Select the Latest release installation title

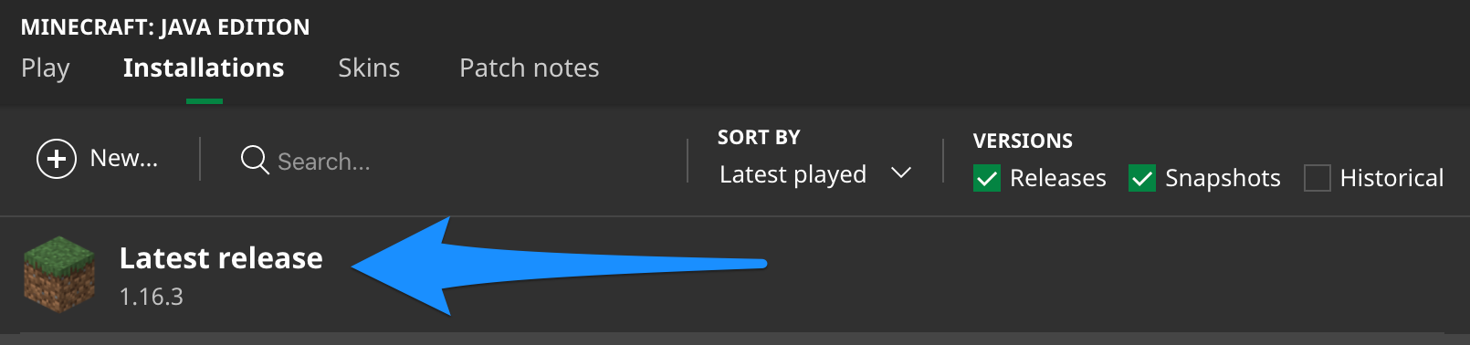click(221, 258)
